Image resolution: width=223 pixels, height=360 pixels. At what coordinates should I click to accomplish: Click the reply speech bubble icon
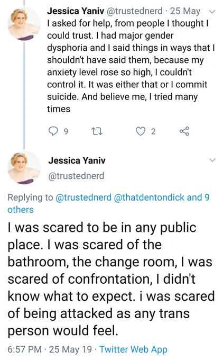[x=53, y=131]
